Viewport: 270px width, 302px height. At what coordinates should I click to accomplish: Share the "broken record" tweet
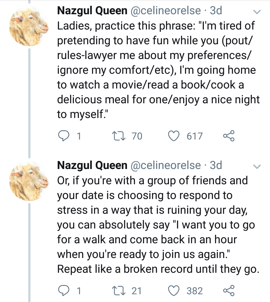(x=228, y=291)
